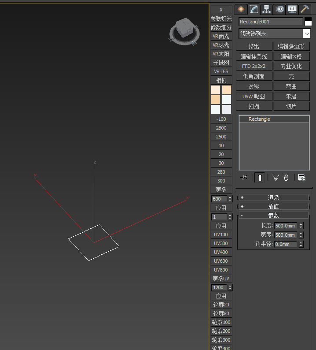316x350 pixels.
Task: Pick the top-right peach color swatch
Action: tap(227, 90)
